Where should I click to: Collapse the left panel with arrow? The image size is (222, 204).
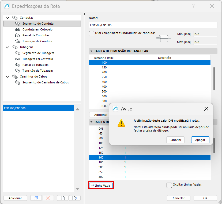coord(84,14)
